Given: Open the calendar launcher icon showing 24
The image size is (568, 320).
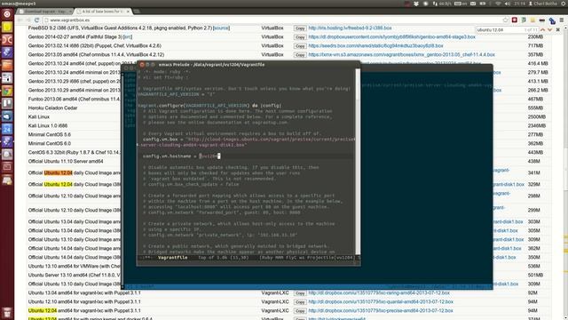Looking at the screenshot, I should tap(7, 129).
